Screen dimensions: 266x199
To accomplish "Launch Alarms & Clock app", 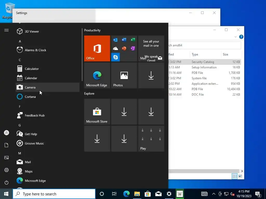I will point(48,50).
